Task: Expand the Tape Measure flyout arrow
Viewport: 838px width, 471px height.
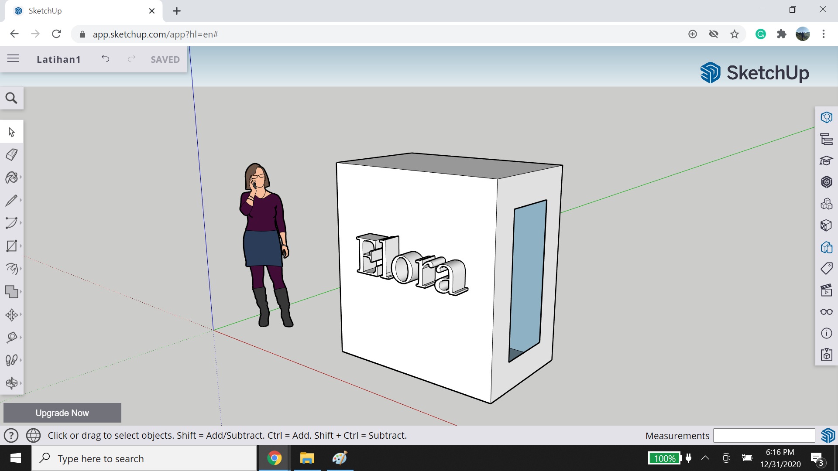Action: point(21,337)
